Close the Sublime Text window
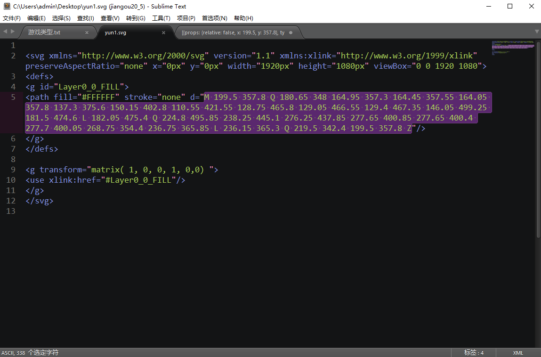 click(531, 6)
